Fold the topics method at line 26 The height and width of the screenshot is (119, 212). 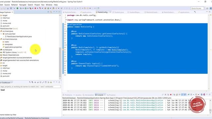[x=66, y=61]
